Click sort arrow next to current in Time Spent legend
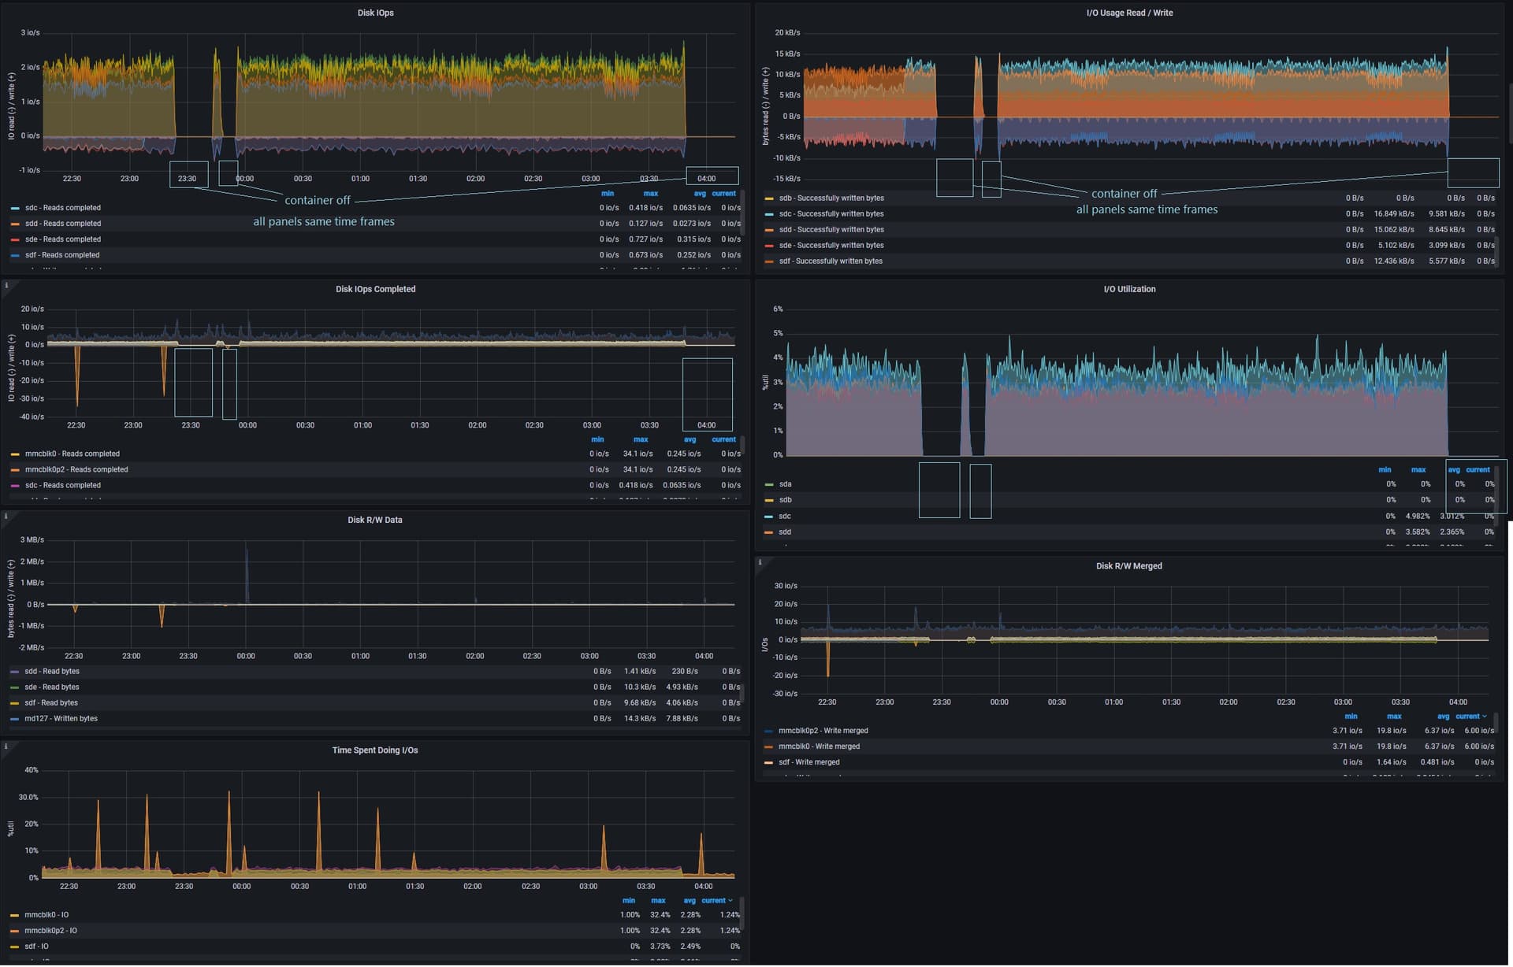Screen dimensions: 1513x967 [x=730, y=900]
